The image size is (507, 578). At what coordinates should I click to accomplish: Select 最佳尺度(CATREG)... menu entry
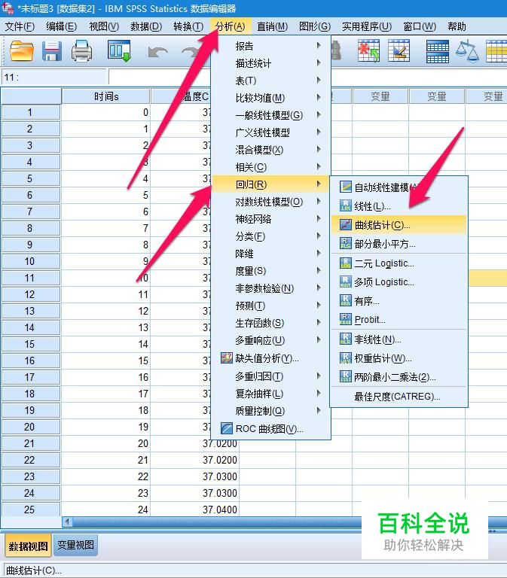399,397
